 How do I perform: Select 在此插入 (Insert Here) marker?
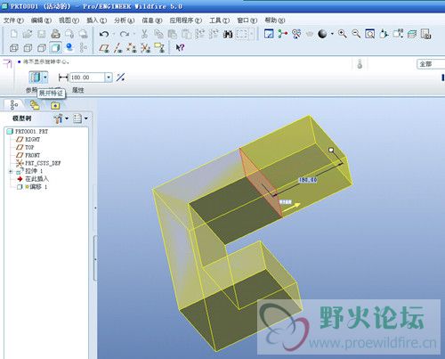33,179
